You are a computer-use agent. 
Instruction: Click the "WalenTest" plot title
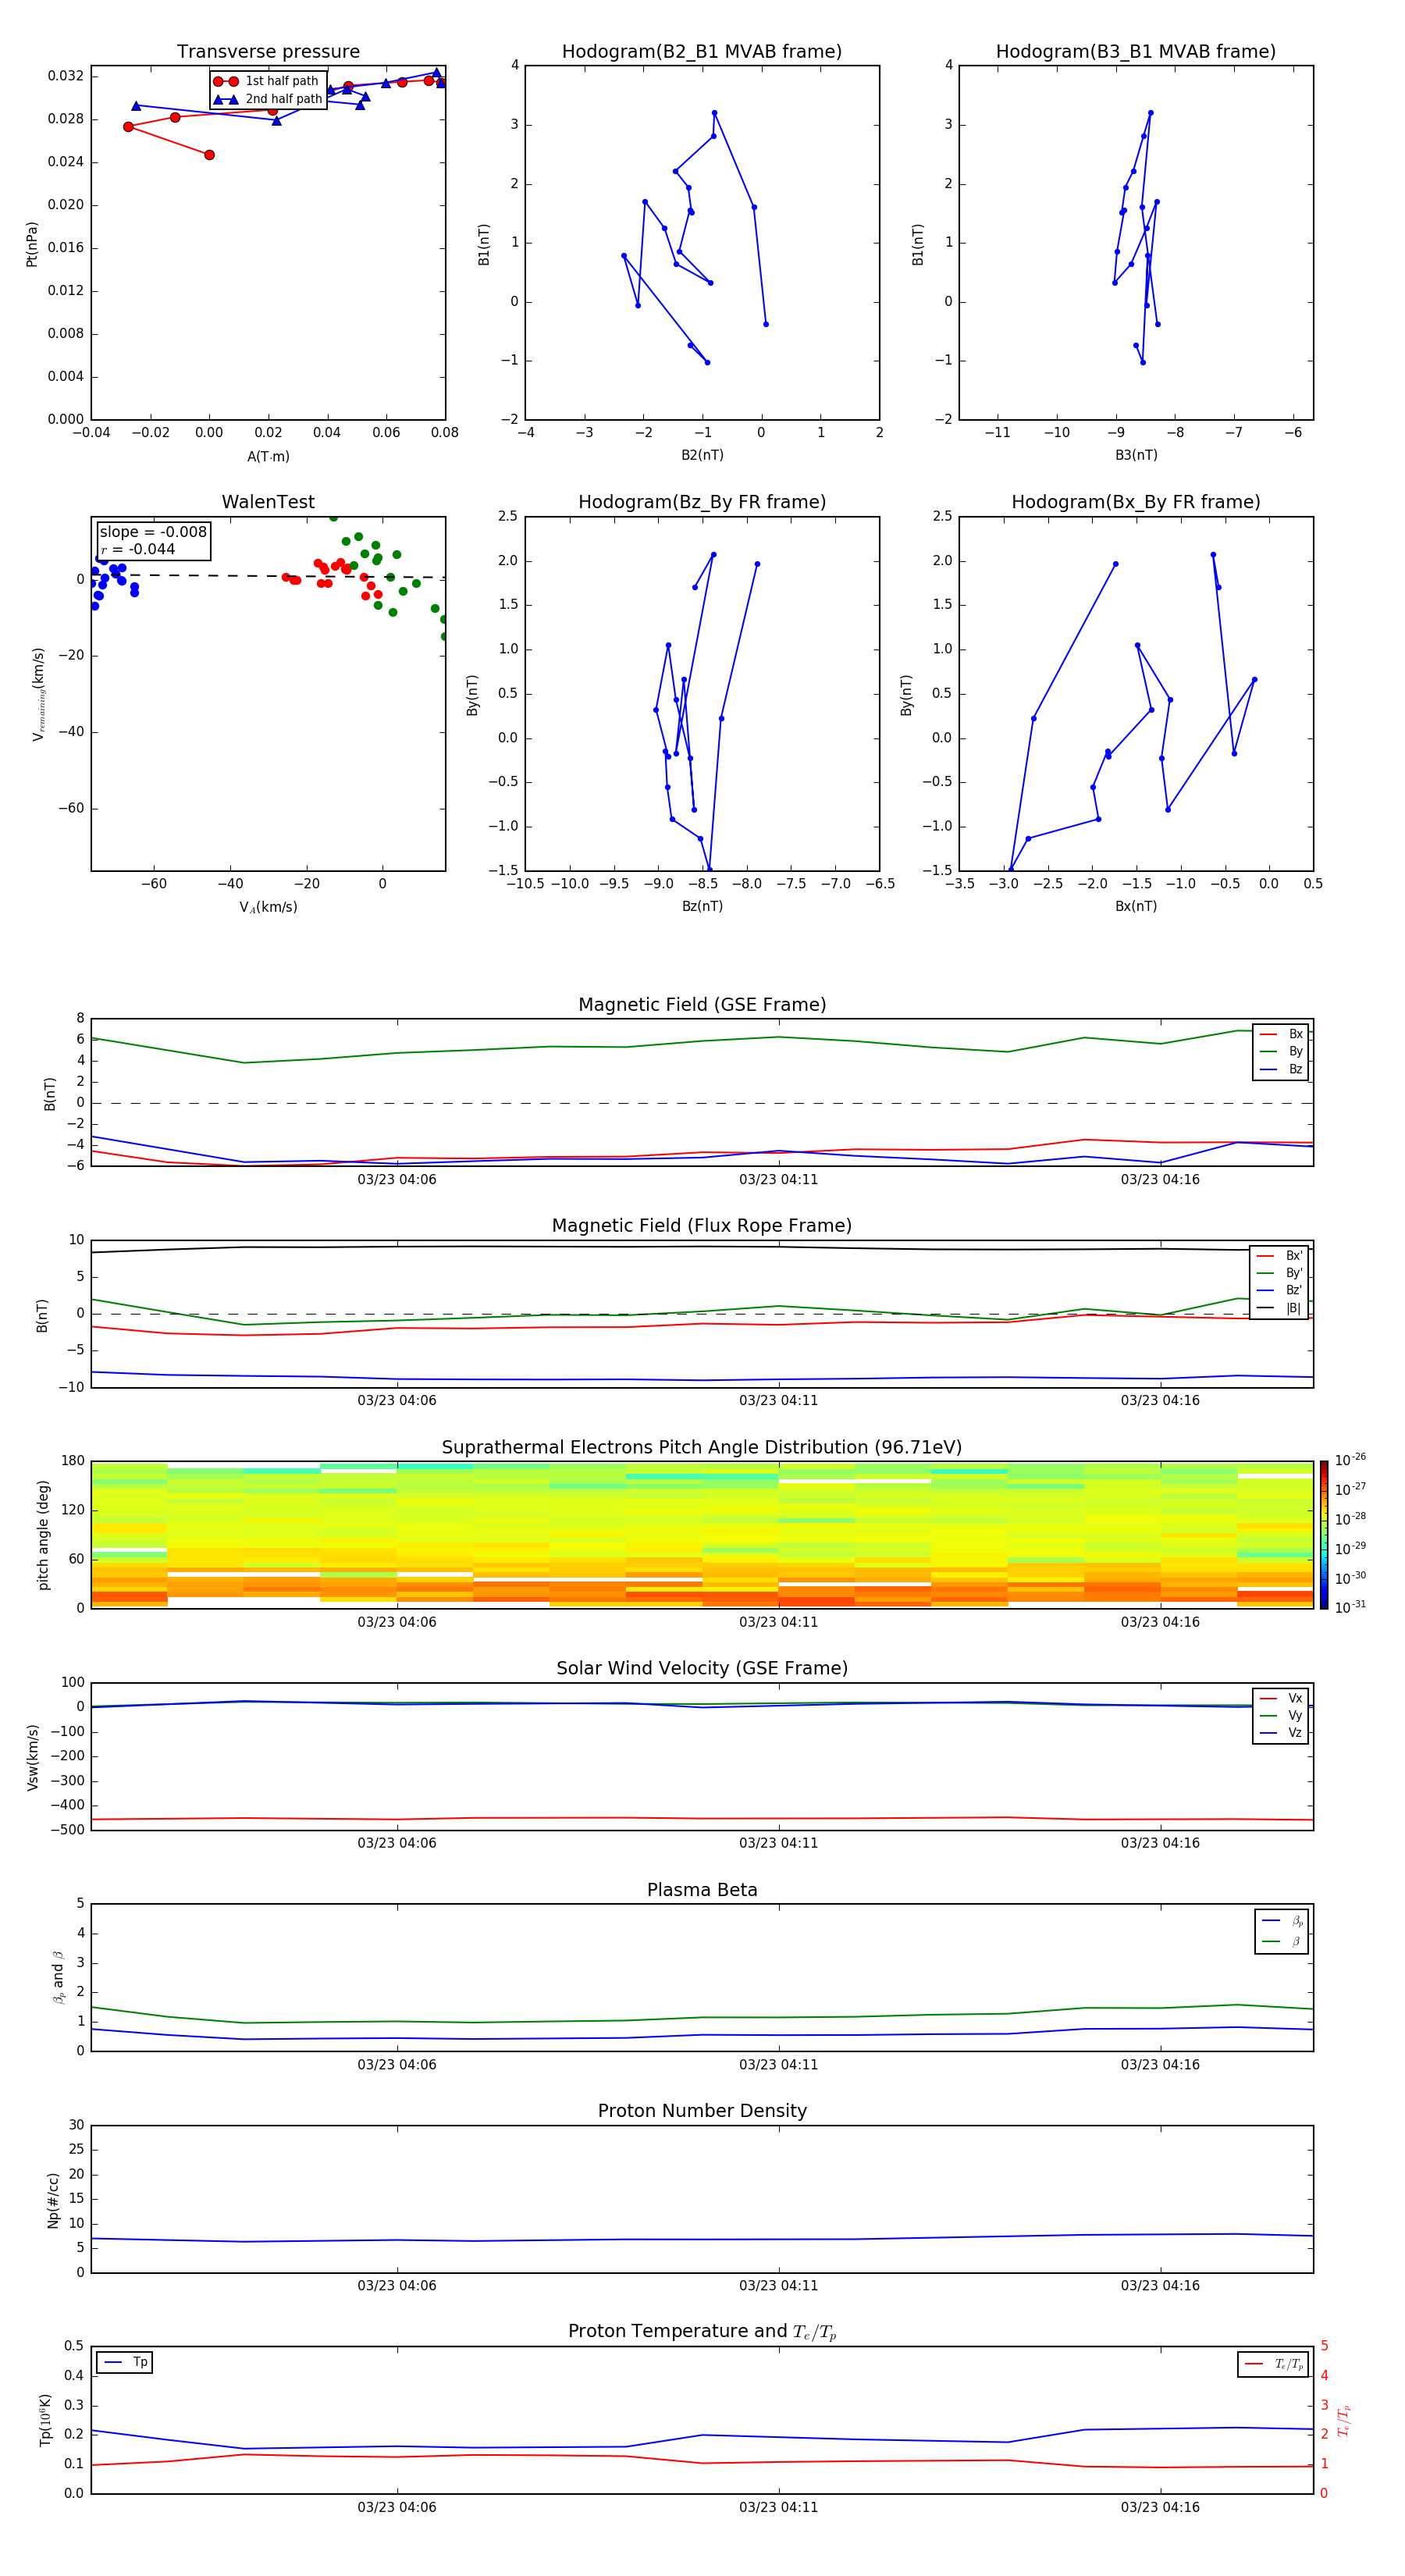coord(268,502)
